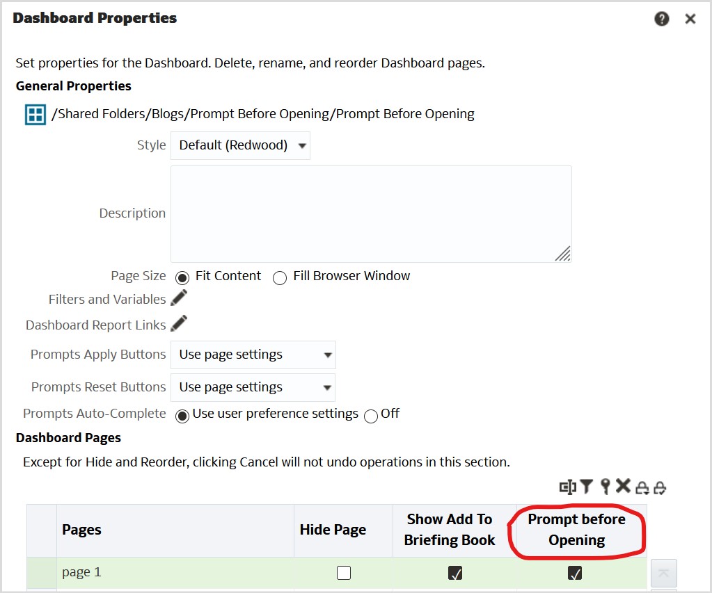Select the page 1 entry in Pages list
The height and width of the screenshot is (593, 712).
81,571
